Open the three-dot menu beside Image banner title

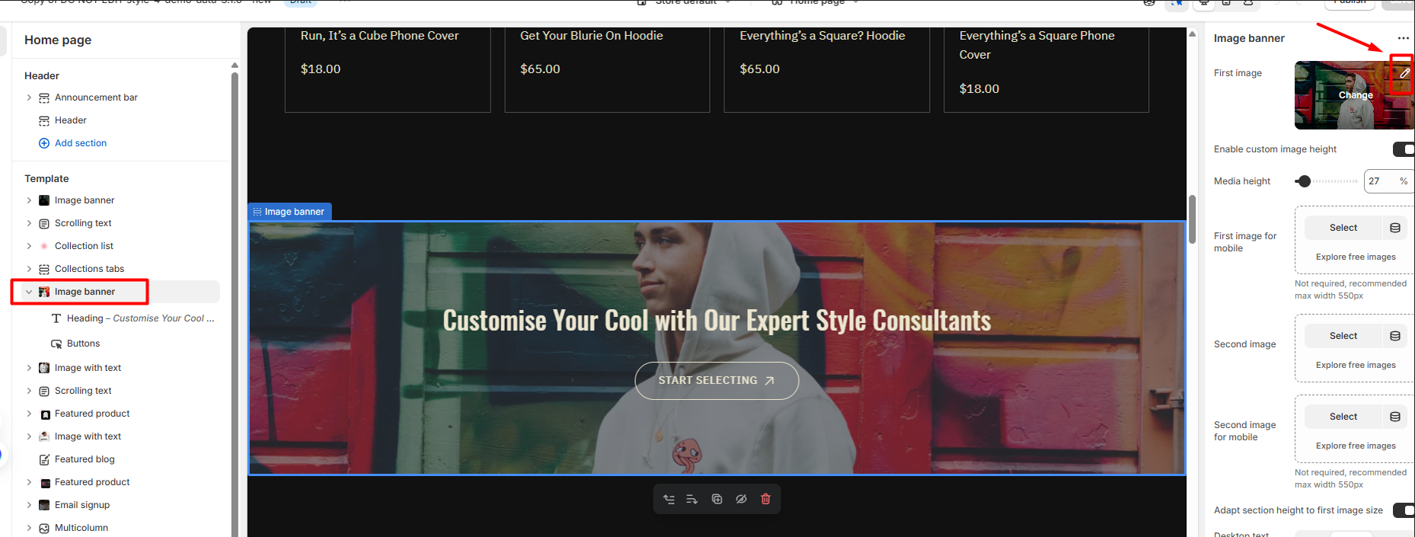point(1403,38)
